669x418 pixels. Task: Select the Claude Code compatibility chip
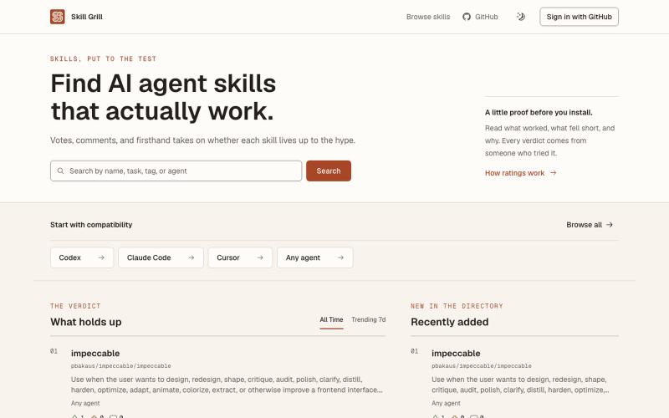click(161, 257)
